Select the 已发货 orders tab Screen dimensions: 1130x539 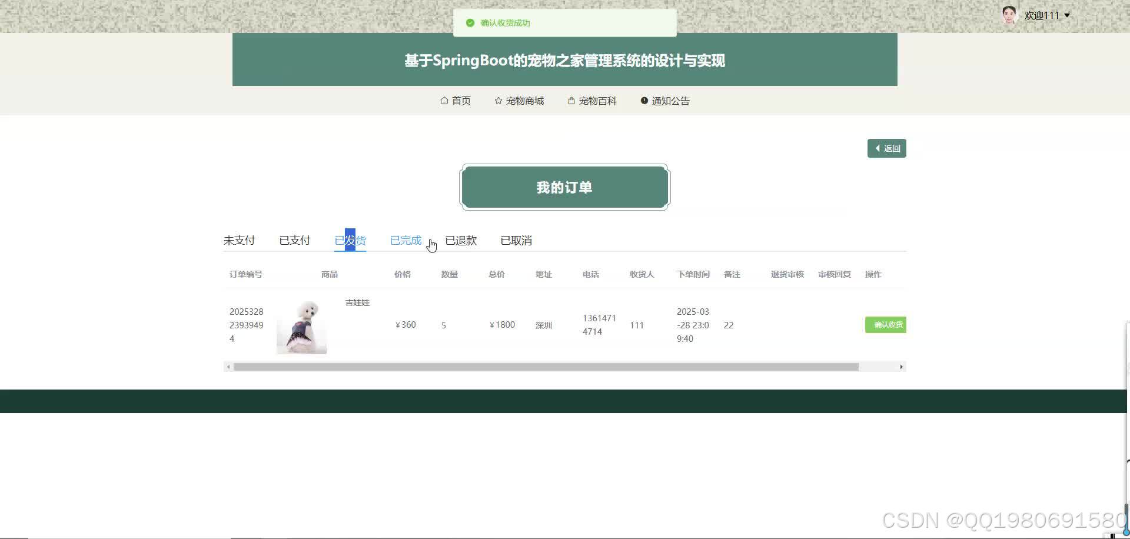point(350,240)
